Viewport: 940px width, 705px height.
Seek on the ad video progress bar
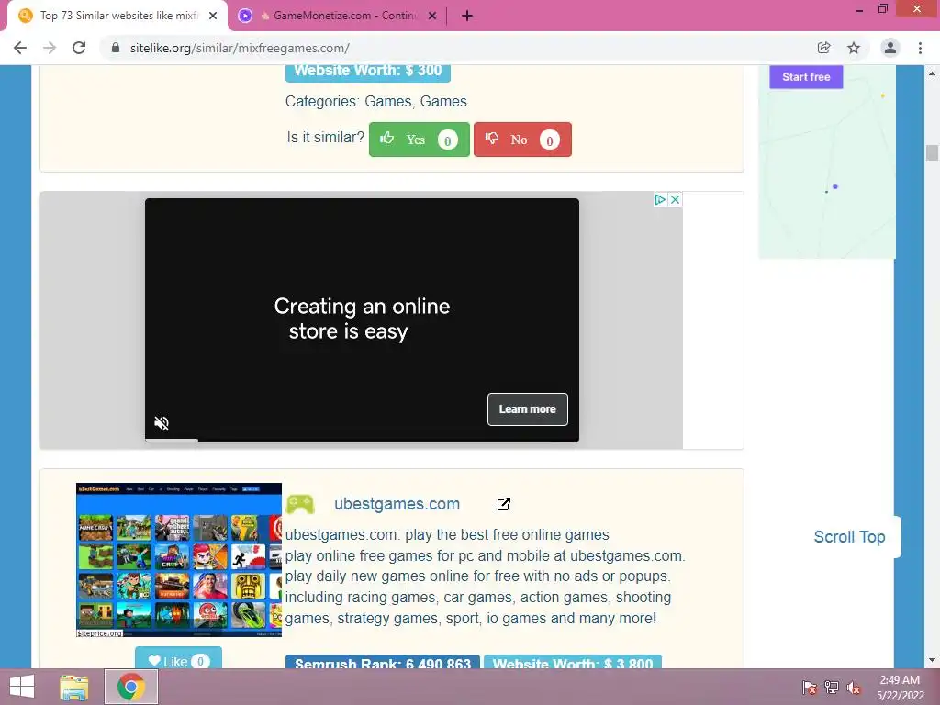[x=362, y=441]
